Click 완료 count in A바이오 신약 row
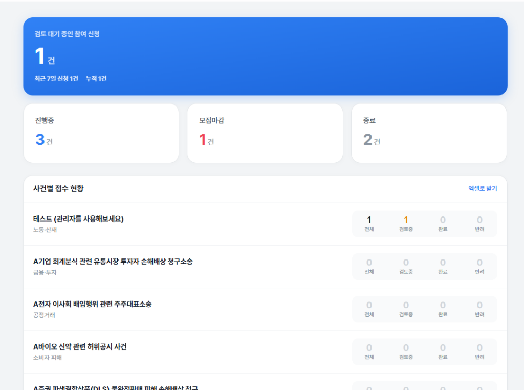The height and width of the screenshot is (390, 524). [x=443, y=352]
